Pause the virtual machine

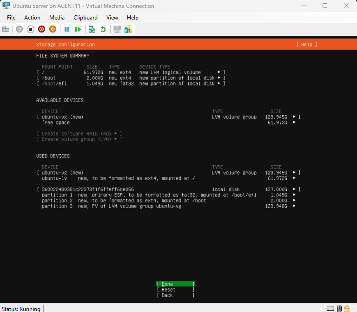(67, 29)
